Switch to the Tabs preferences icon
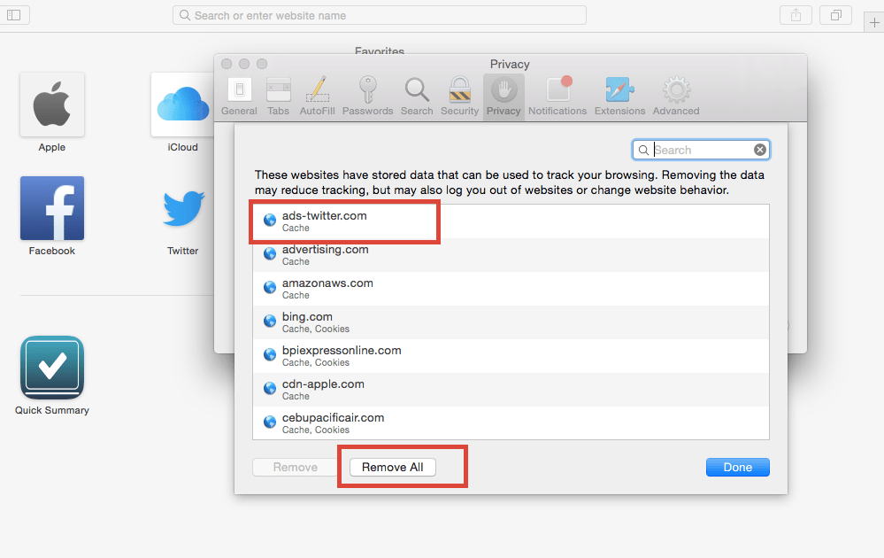Image resolution: width=884 pixels, height=558 pixels. [278, 96]
